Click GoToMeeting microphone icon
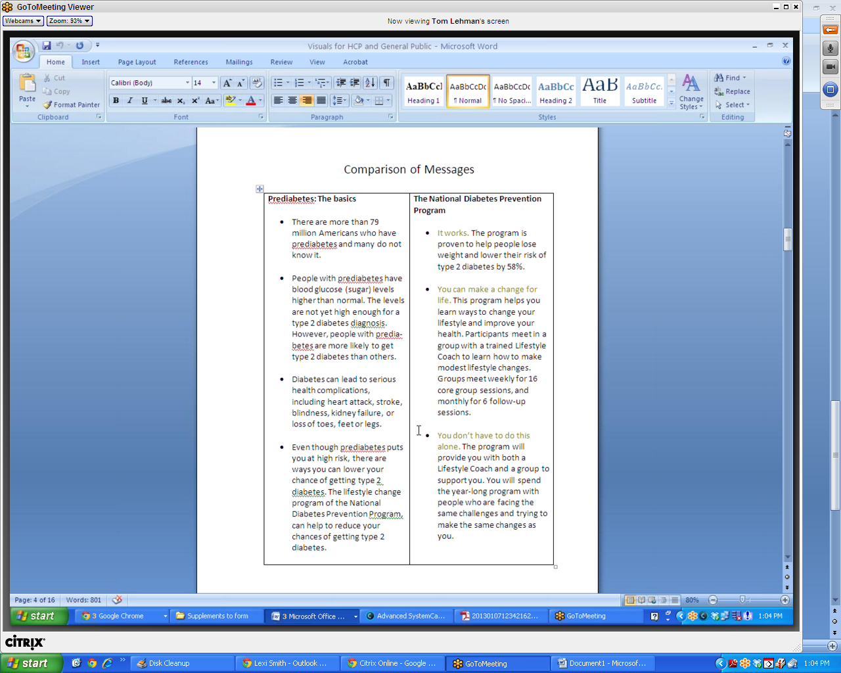 tap(830, 49)
